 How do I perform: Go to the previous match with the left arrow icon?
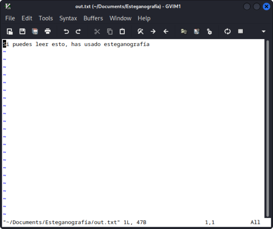pos(166,31)
